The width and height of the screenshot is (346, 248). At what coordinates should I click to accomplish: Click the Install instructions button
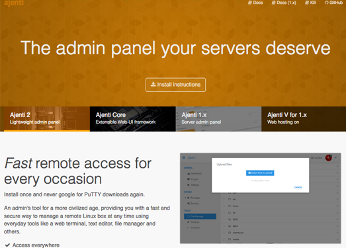click(176, 85)
